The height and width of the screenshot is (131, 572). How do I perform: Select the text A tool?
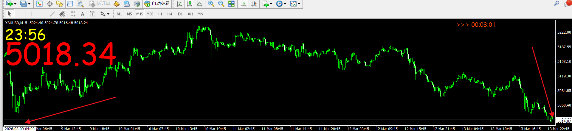pyautogui.click(x=83, y=14)
